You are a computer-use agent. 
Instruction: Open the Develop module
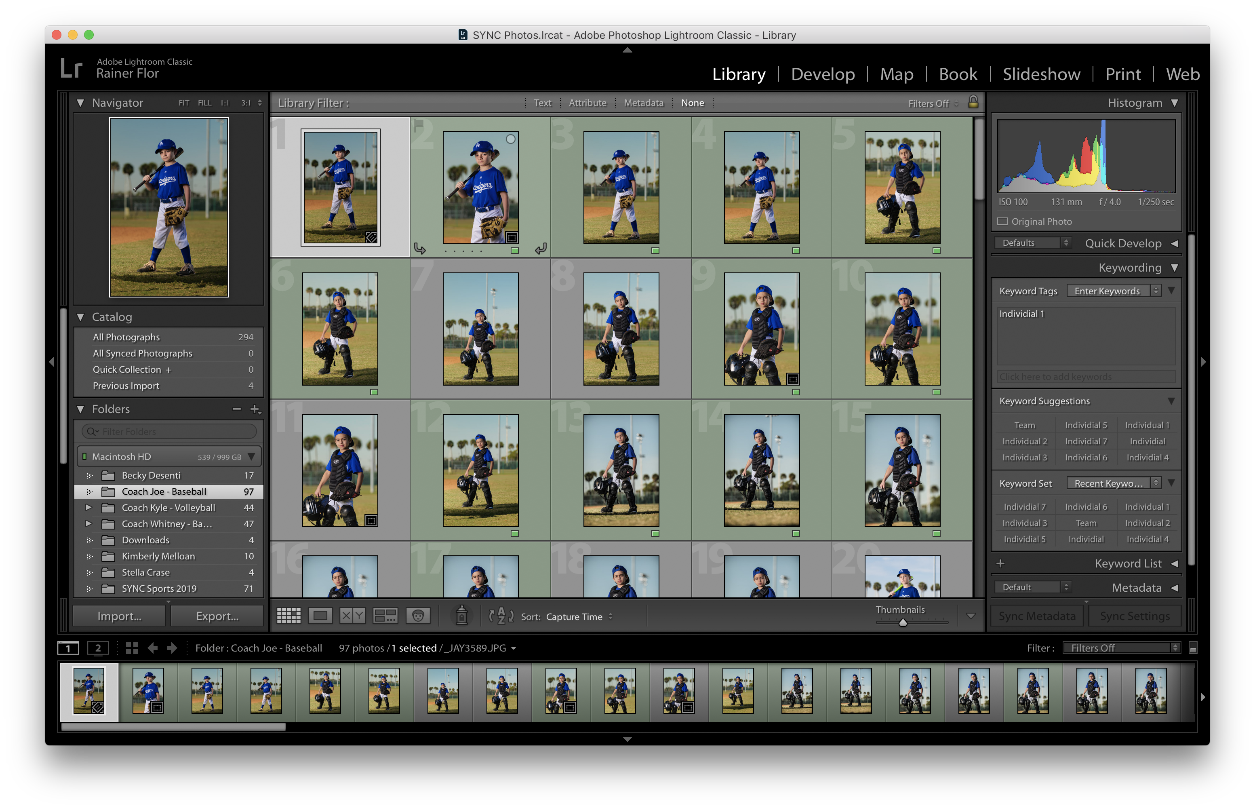coord(822,74)
